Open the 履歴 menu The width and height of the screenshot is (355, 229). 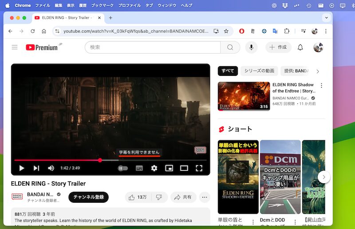pyautogui.click(x=83, y=5)
